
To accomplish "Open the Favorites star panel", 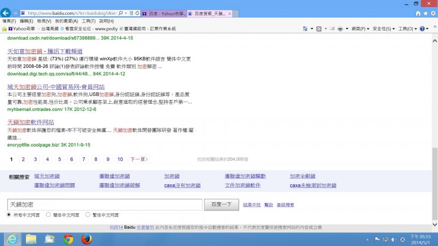I will (425, 13).
